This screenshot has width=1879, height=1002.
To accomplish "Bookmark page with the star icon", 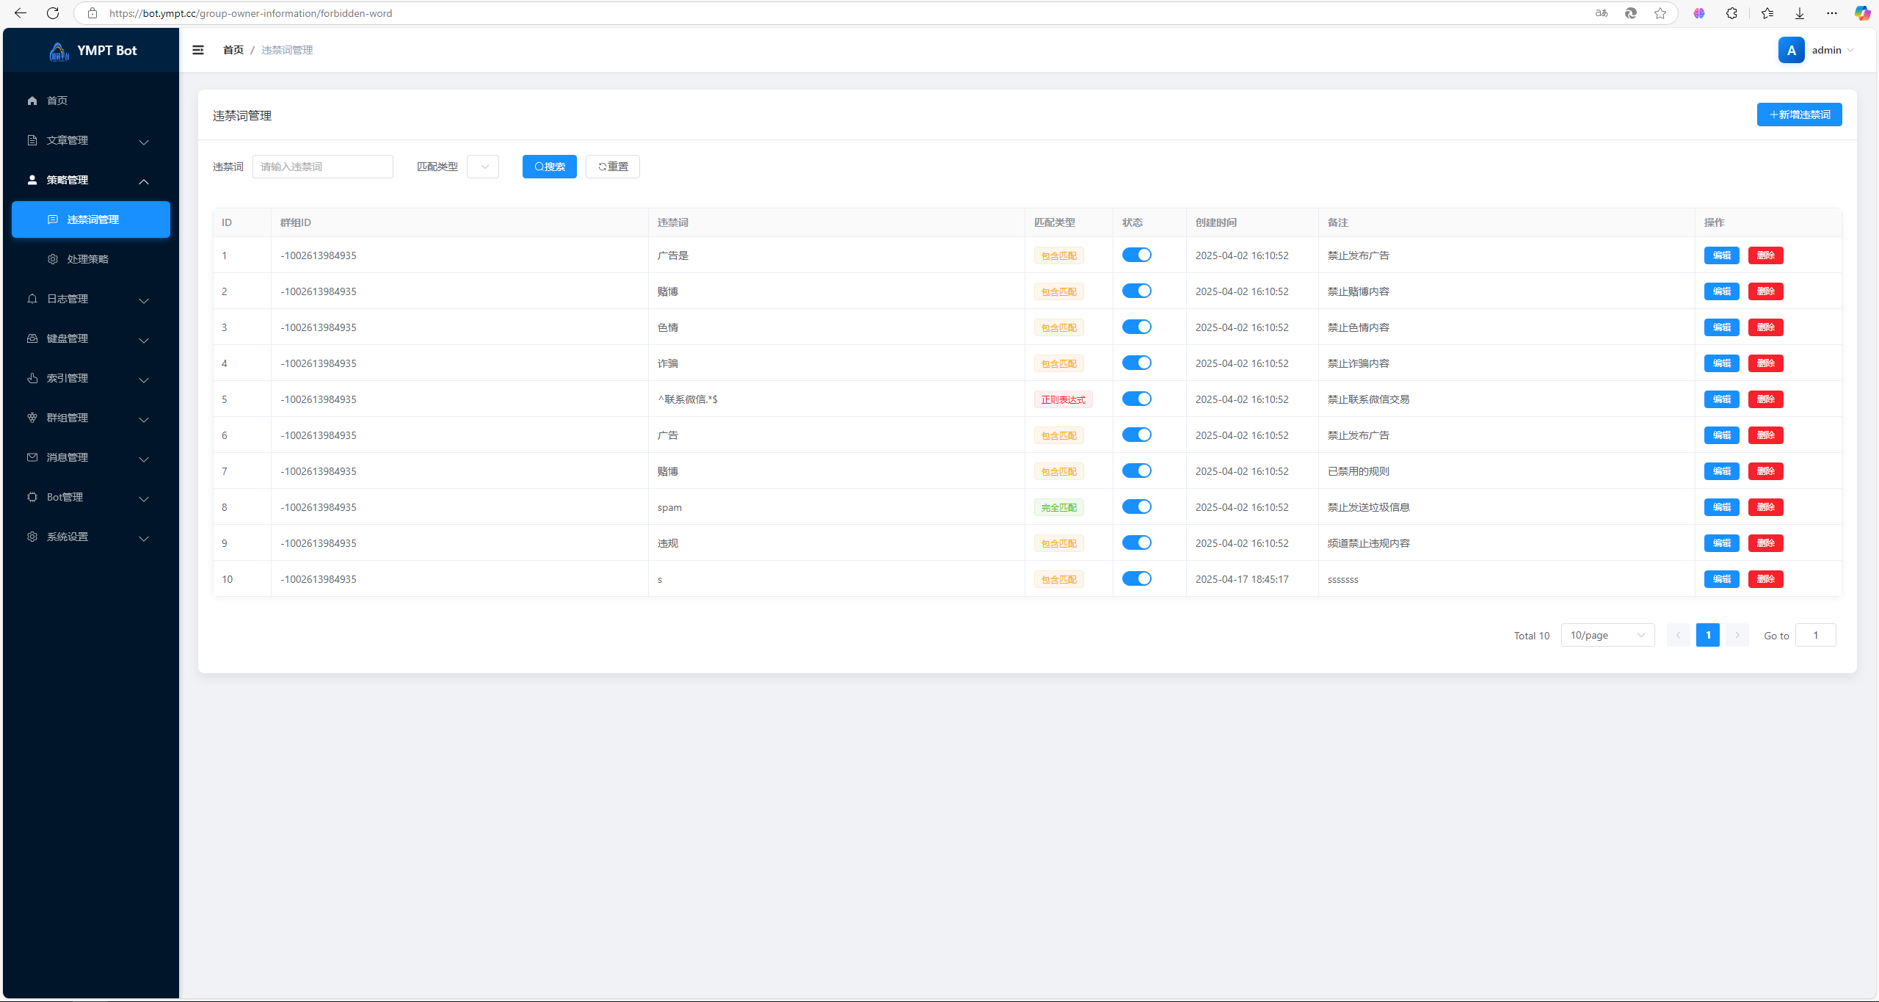I will tap(1660, 13).
